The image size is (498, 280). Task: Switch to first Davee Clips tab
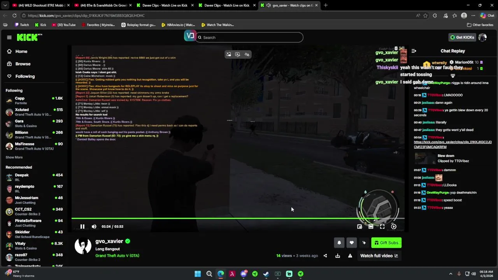165,5
